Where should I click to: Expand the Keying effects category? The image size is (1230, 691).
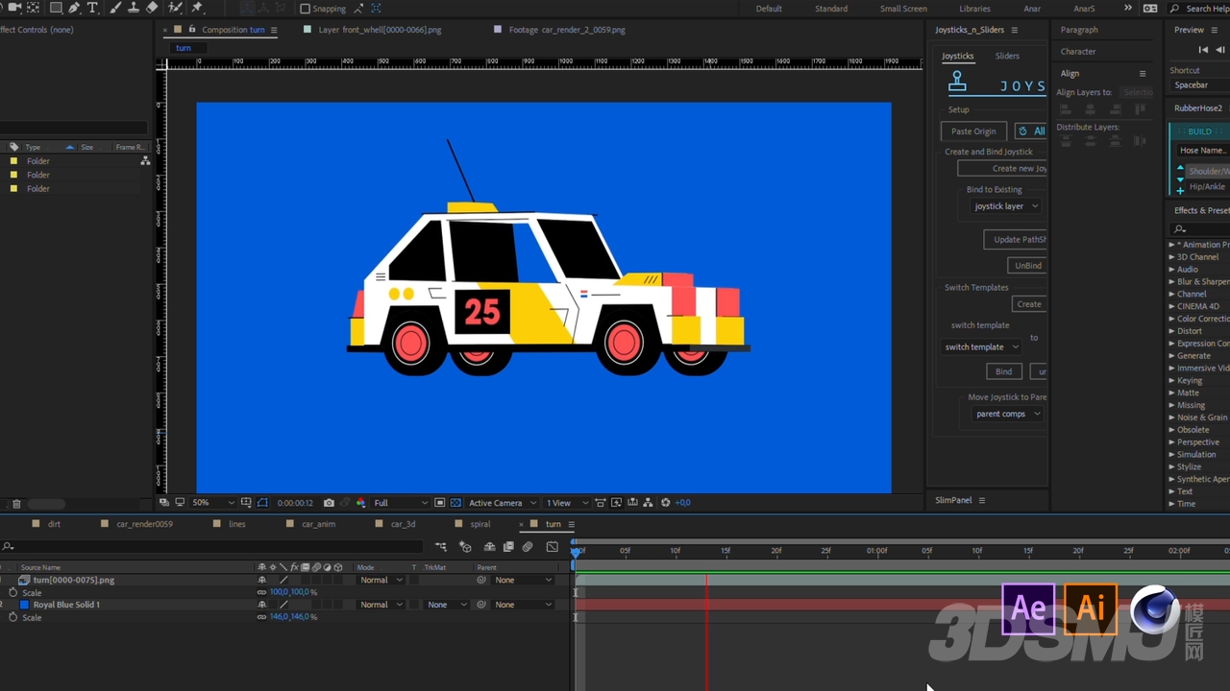coord(1171,381)
